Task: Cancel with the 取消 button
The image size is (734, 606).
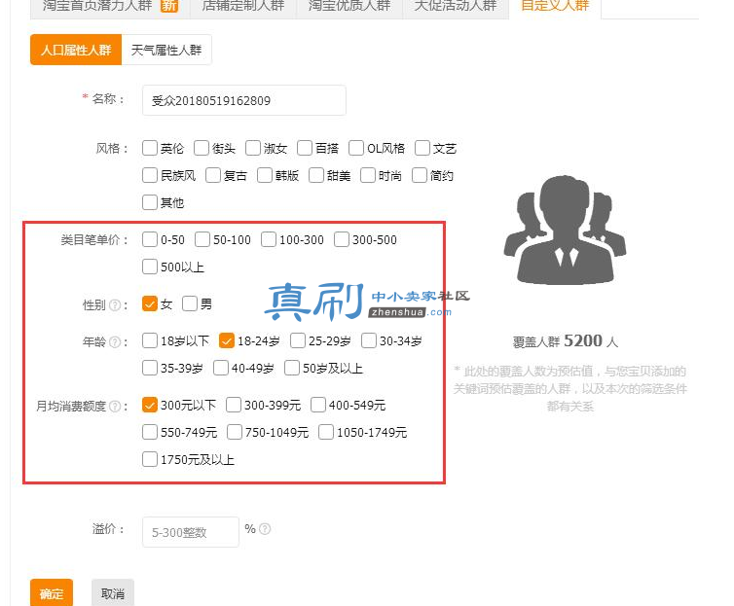Action: click(113, 593)
